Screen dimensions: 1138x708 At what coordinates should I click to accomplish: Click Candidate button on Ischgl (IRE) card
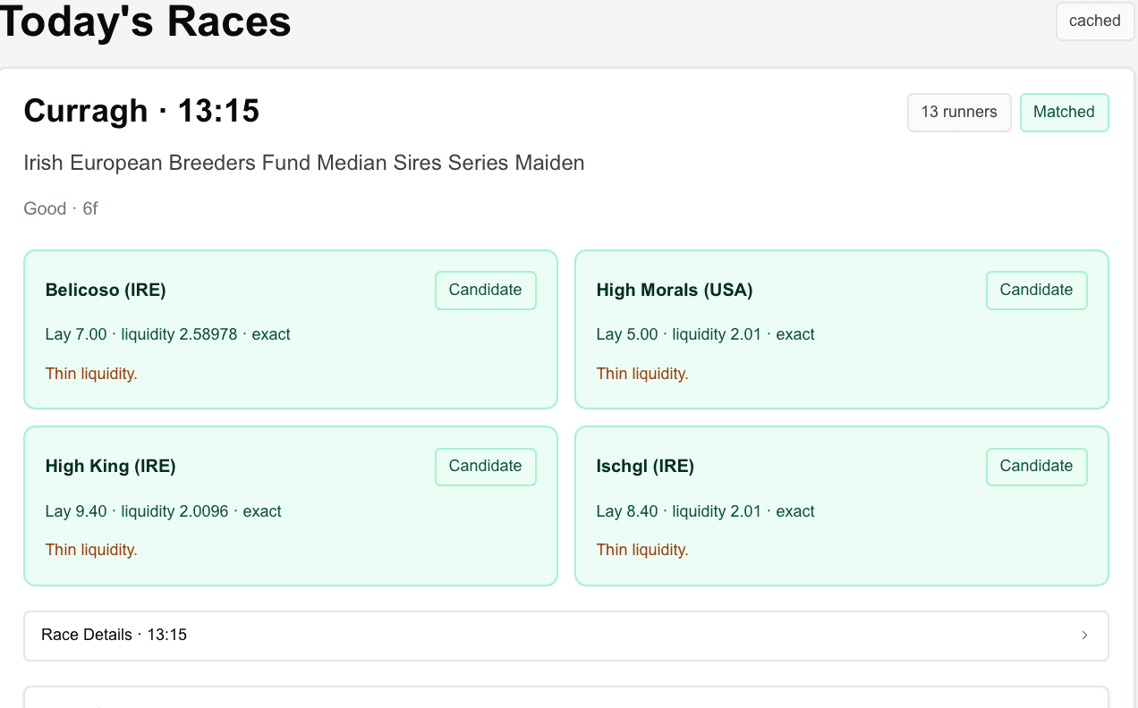(1036, 466)
